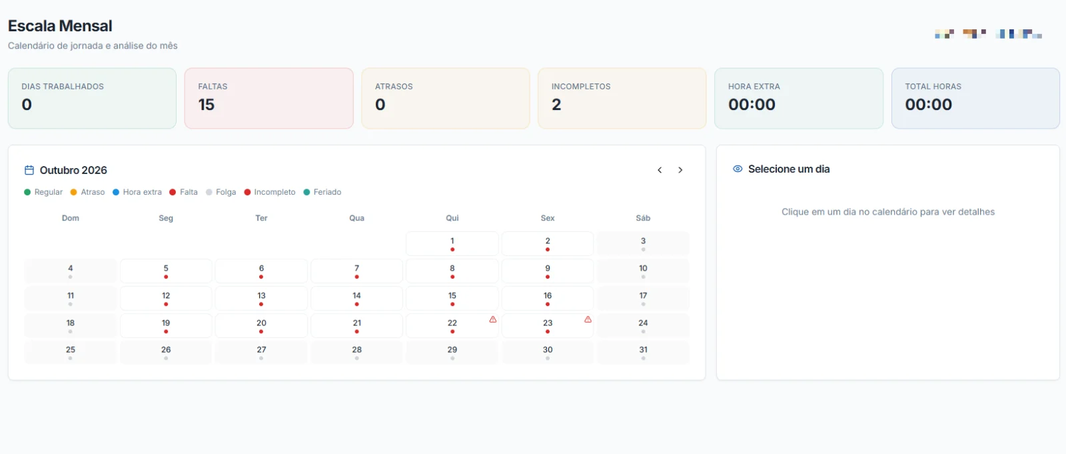Choose day 30 in the calendar

(548, 352)
